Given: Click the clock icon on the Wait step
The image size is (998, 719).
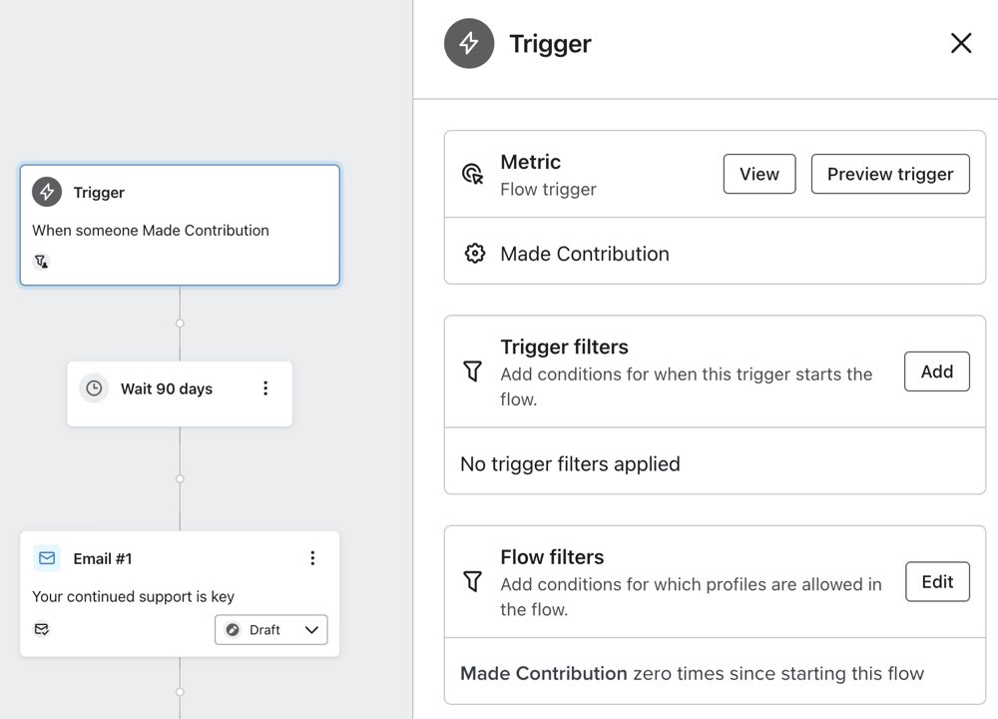Looking at the screenshot, I should click(94, 388).
